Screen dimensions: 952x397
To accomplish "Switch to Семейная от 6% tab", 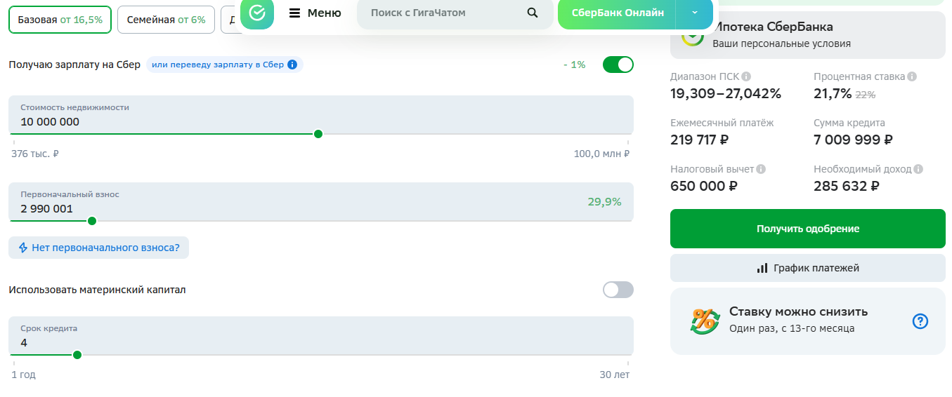I will [166, 20].
